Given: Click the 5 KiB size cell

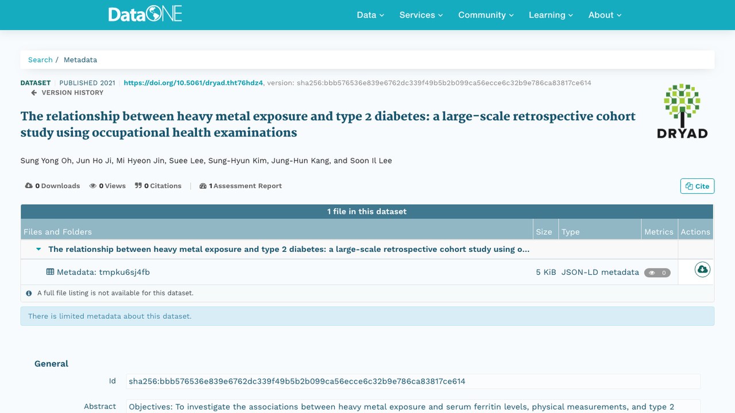Looking at the screenshot, I should click(x=546, y=272).
